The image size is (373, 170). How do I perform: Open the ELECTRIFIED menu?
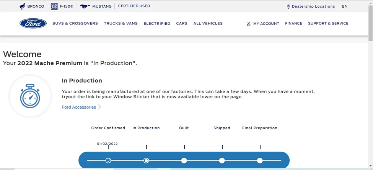click(x=157, y=24)
